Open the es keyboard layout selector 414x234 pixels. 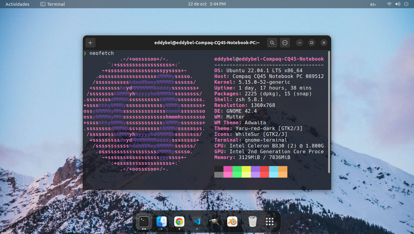[x=373, y=4]
